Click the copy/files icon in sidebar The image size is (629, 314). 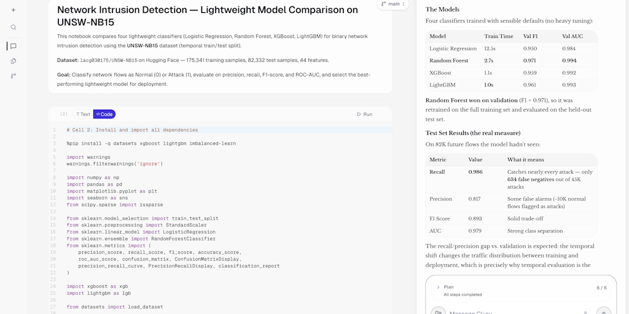[x=14, y=61]
